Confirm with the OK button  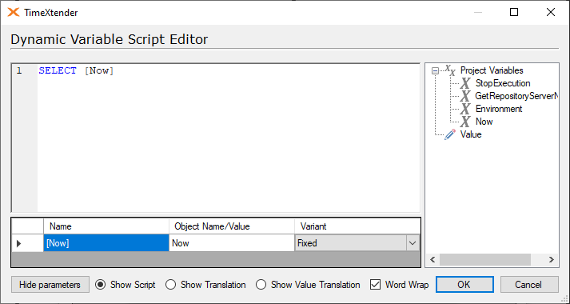point(464,284)
